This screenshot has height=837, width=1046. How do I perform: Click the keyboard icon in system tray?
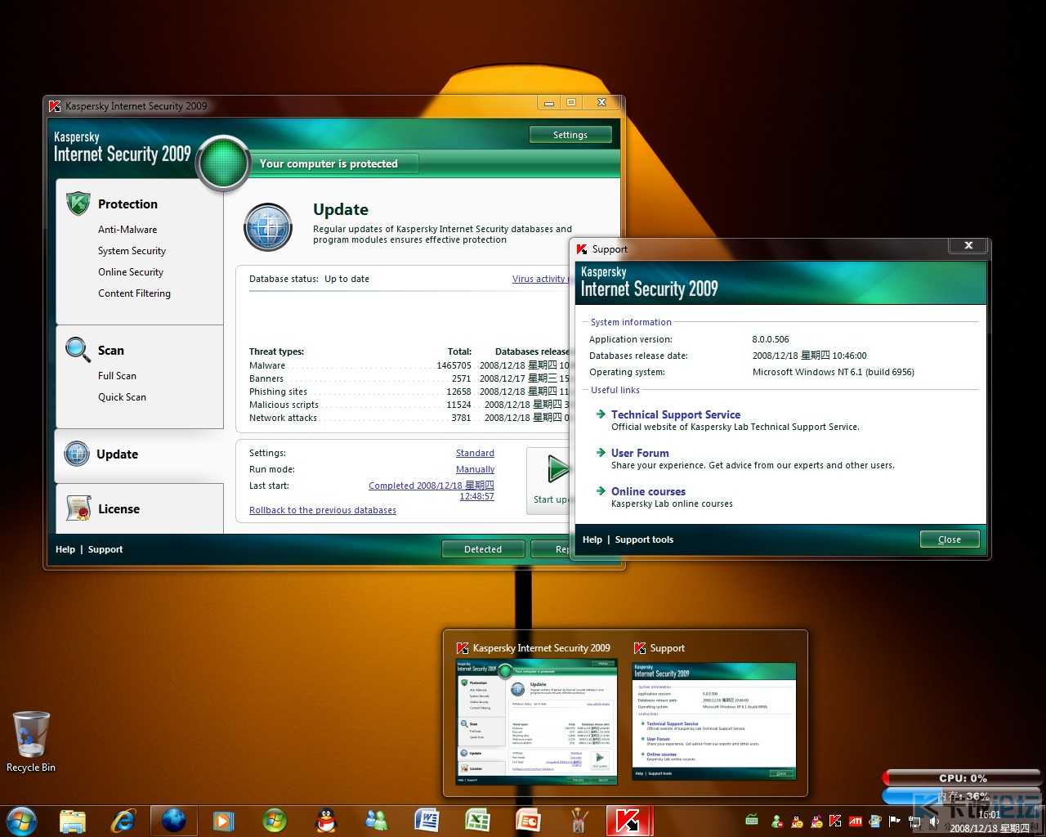[x=752, y=820]
